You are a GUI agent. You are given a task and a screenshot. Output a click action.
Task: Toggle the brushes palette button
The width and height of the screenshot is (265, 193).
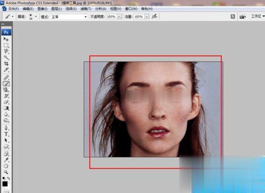[x=233, y=16]
